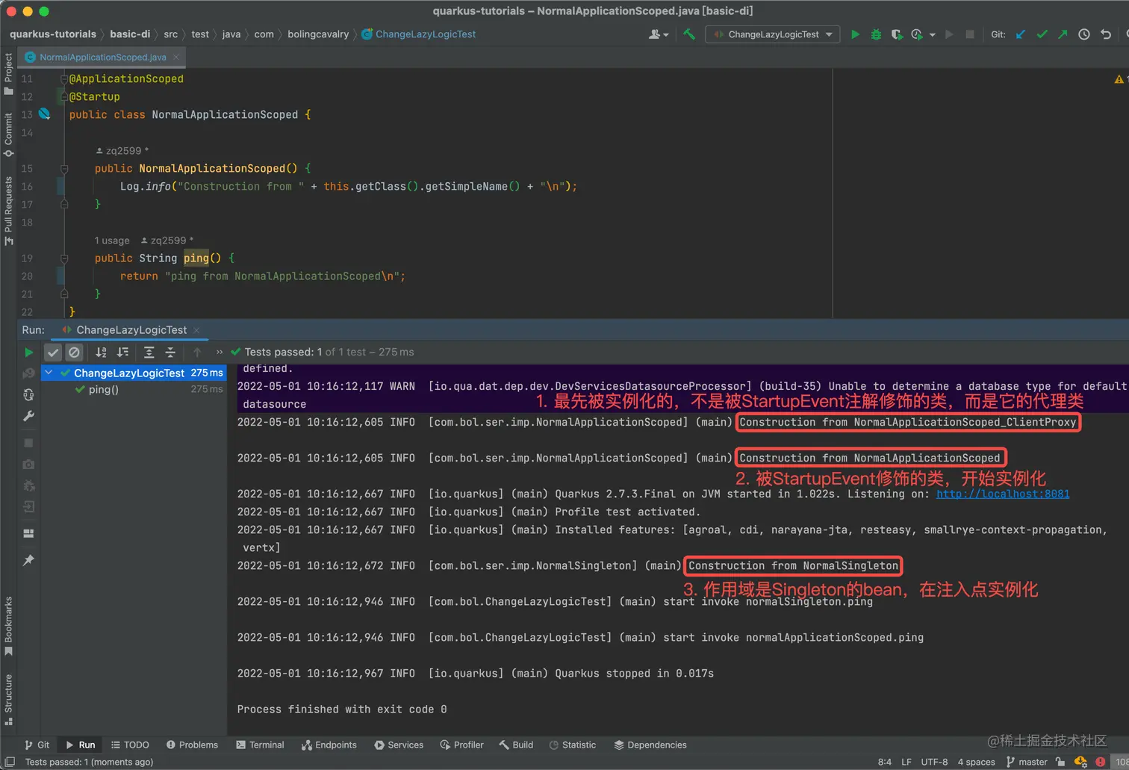The height and width of the screenshot is (770, 1129).
Task: Toggle Show Ignored tests button
Action: (74, 353)
